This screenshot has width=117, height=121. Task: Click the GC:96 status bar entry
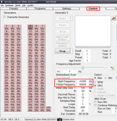(x=4, y=119)
